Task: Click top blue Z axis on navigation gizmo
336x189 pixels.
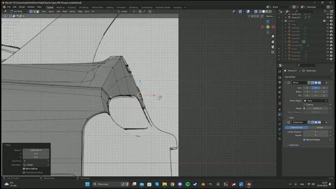Action: 268,22
